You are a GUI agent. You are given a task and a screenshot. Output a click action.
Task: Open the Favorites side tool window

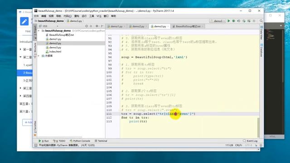[x=35, y=129]
